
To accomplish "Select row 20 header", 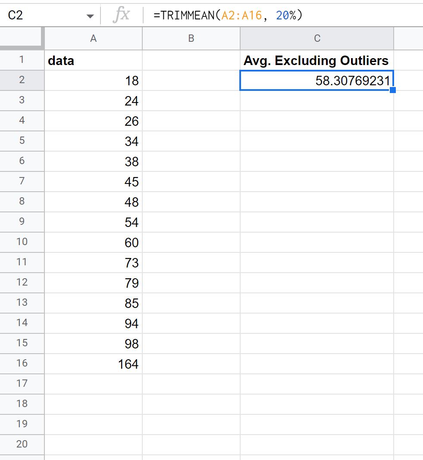I will pos(22,444).
